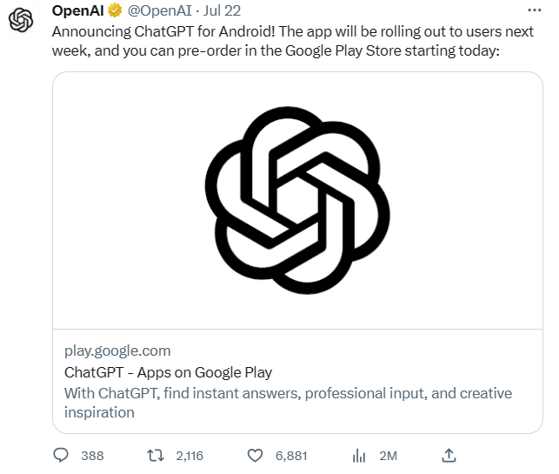Click the large OpenAI logo preview image

point(297,200)
